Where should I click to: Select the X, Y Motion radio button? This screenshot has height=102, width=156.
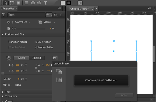(x=36, y=42)
